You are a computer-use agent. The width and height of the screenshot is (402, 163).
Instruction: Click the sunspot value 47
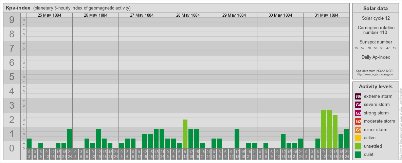click(388, 48)
